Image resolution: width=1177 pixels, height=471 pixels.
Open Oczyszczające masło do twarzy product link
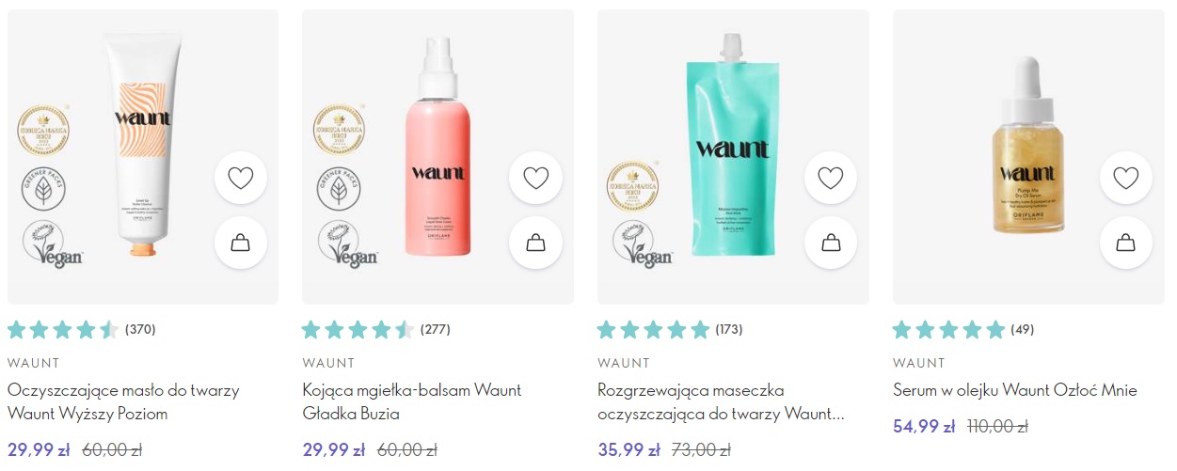123,401
